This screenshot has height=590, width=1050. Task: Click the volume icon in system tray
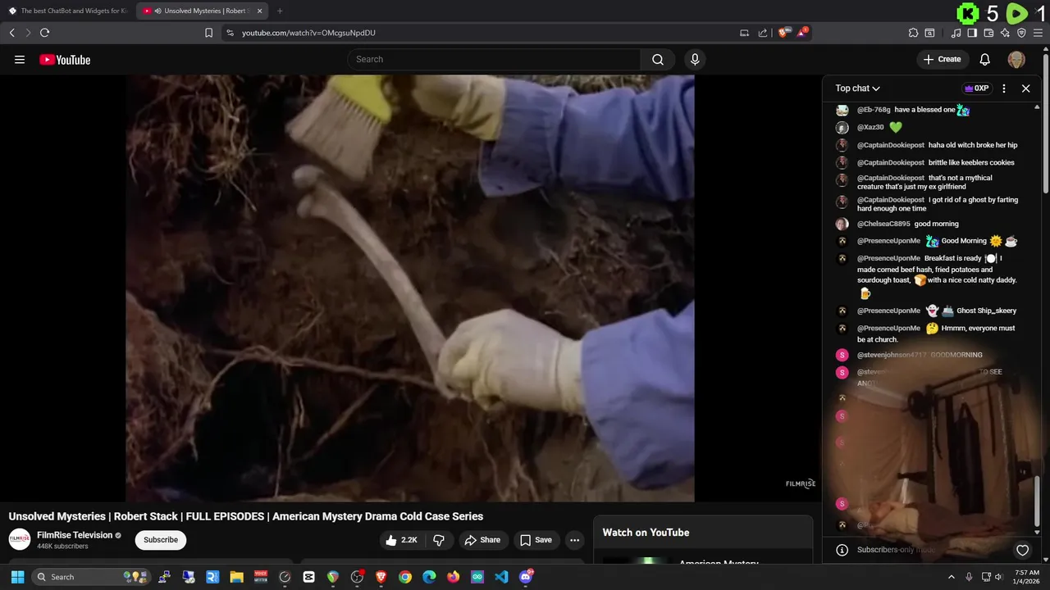pyautogui.click(x=998, y=577)
